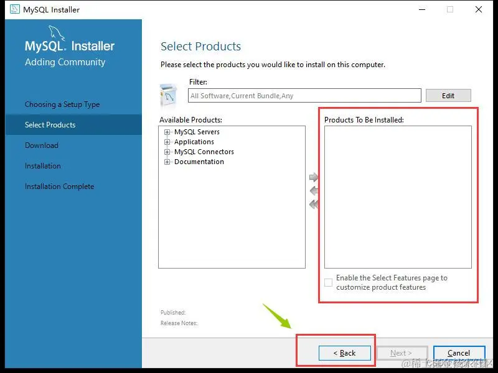This screenshot has height=373, width=498.
Task: Click the Next button
Action: click(x=402, y=353)
